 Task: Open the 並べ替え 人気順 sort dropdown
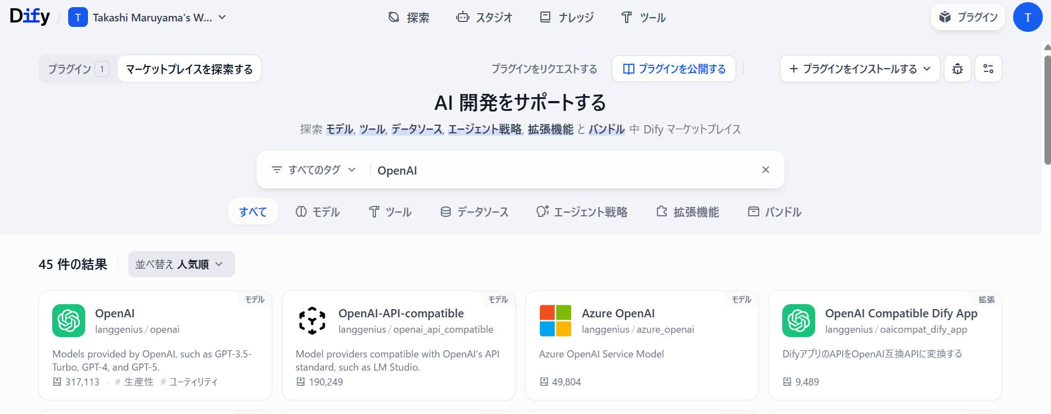[x=181, y=264]
